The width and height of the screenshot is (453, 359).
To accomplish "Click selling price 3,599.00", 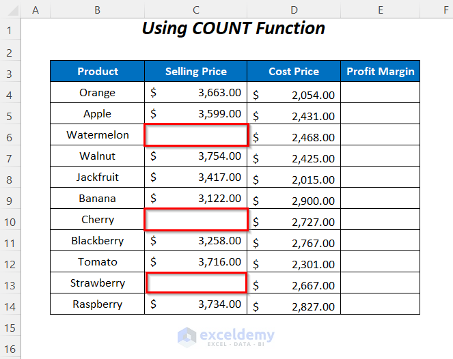I will coord(196,113).
